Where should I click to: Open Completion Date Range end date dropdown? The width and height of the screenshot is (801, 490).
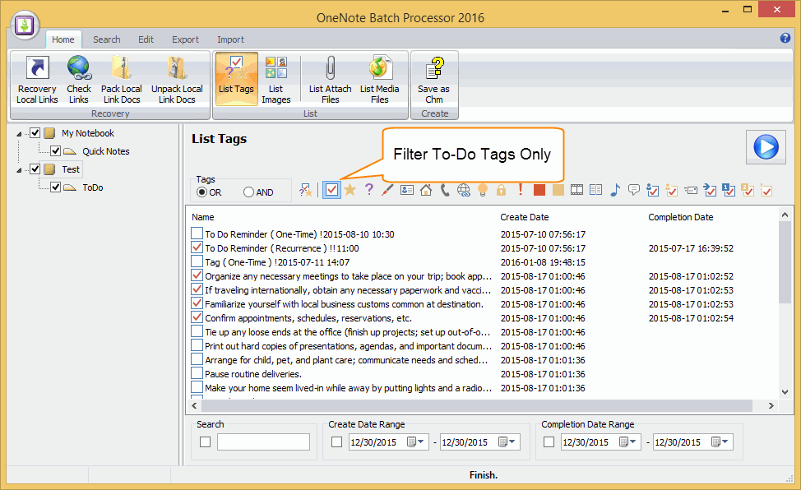pos(720,441)
